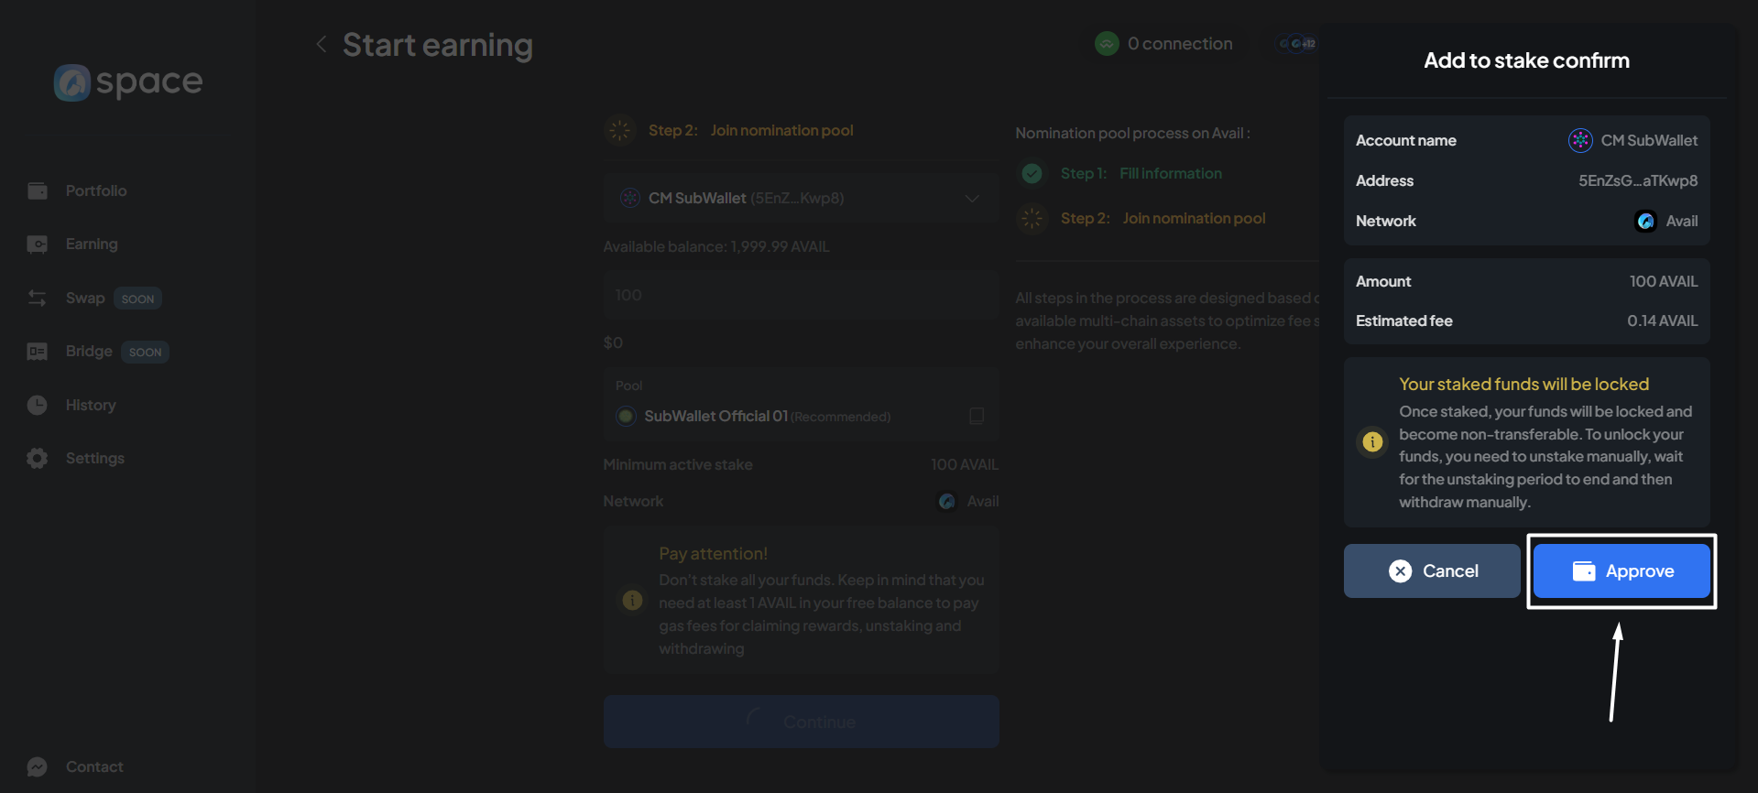Open the History clock icon
1758x793 pixels.
[38, 405]
